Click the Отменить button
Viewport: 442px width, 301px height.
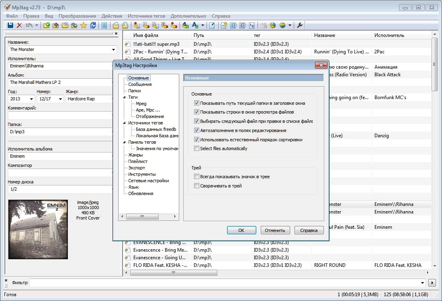pyautogui.click(x=275, y=230)
